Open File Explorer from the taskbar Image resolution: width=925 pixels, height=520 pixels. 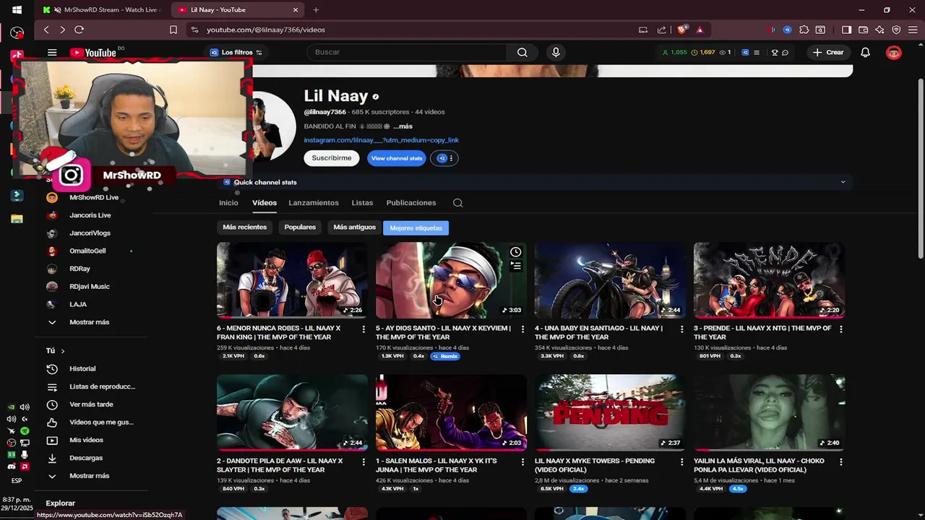point(17,219)
